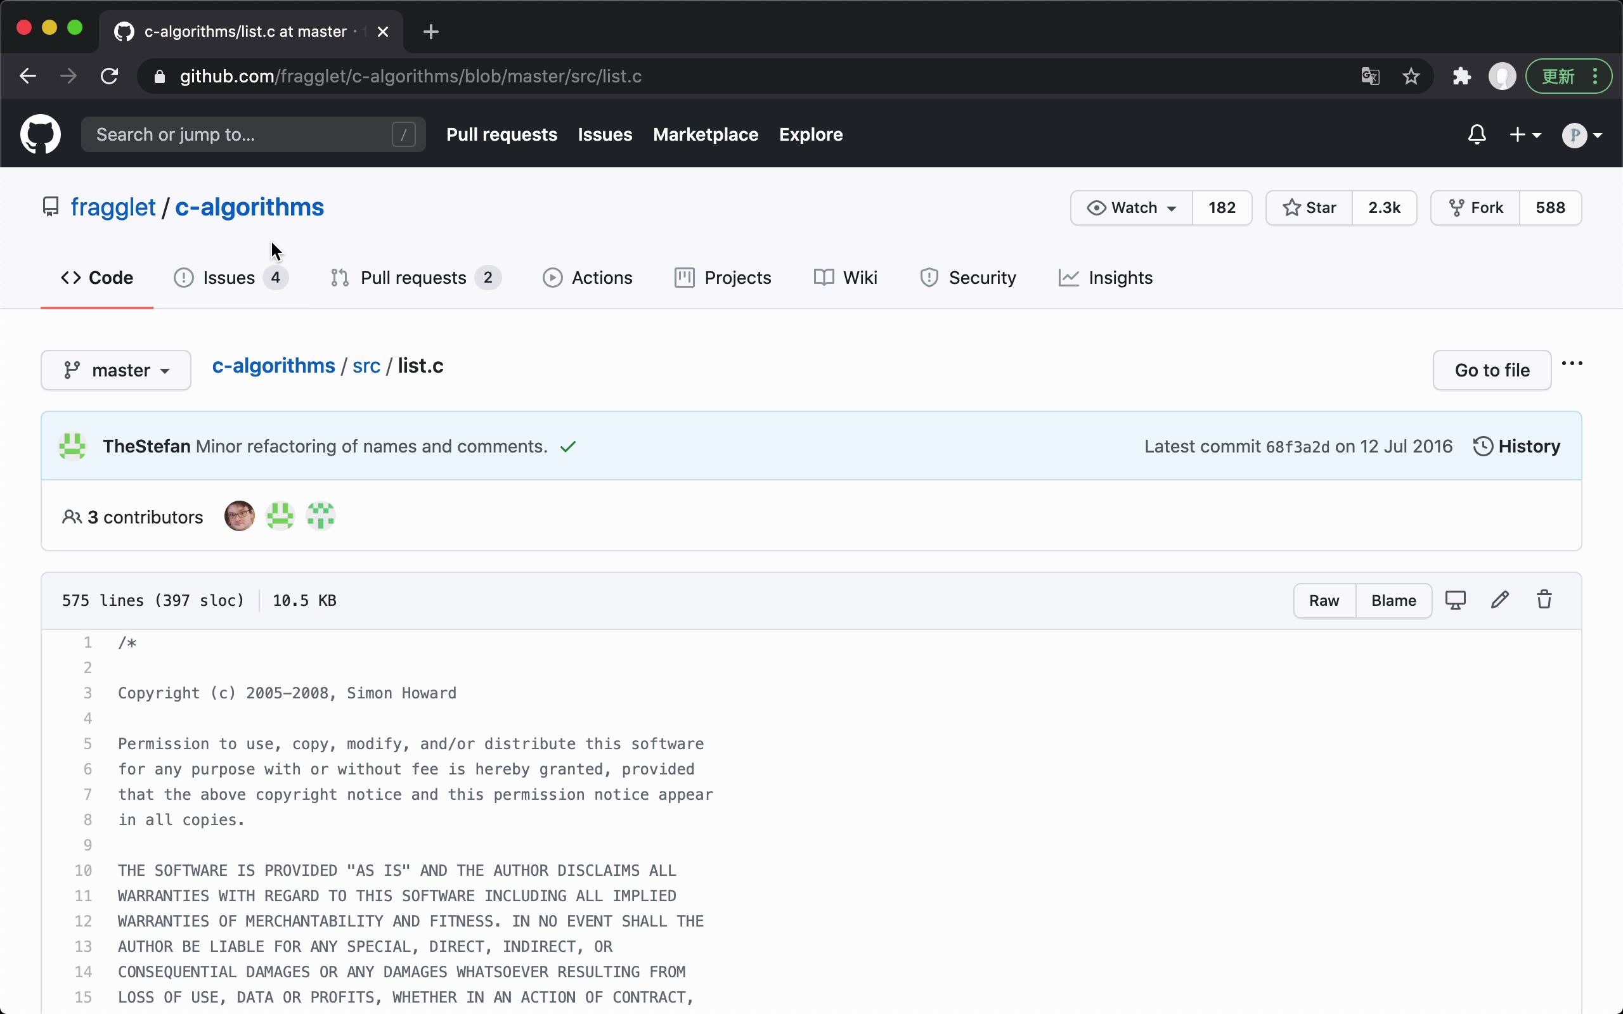This screenshot has height=1014, width=1623.
Task: Open the Chrome translate icon
Action: click(x=1370, y=77)
